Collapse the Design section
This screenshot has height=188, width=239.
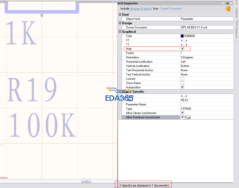120,23
